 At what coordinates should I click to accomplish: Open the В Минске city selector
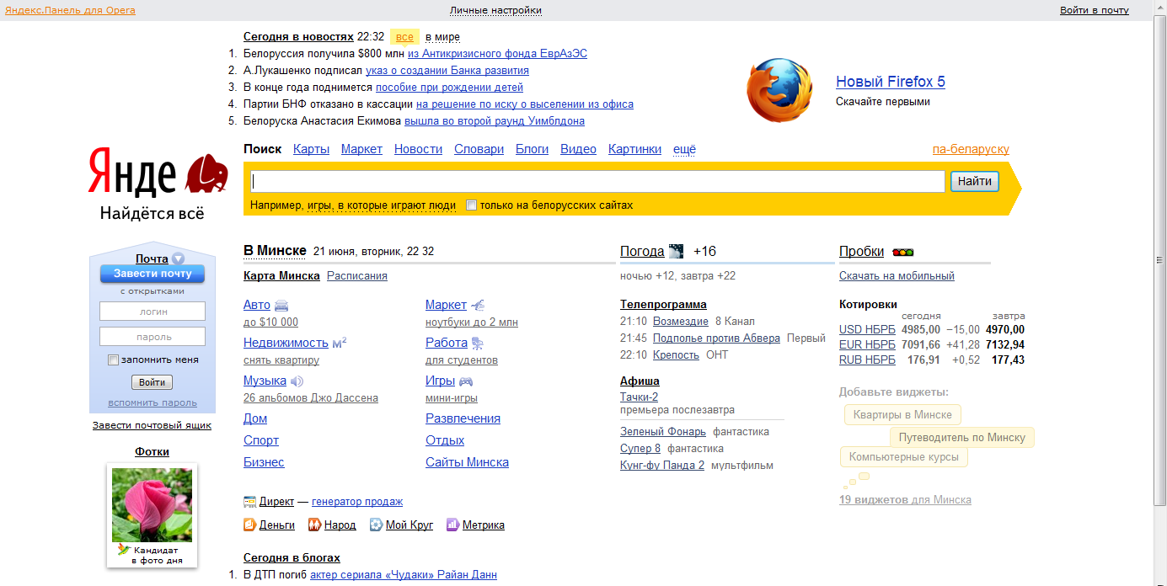275,251
